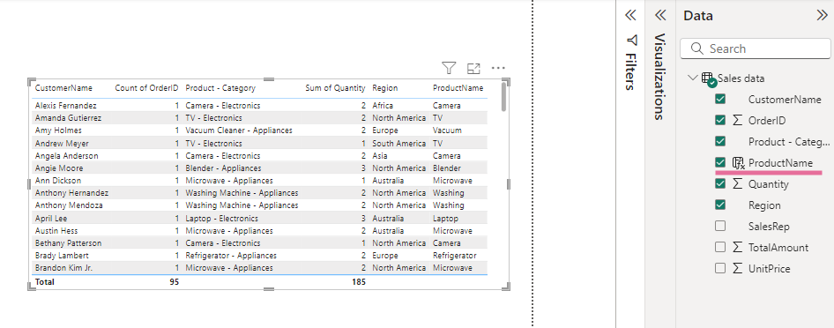Sort by the Sum of Quantity column header
The height and width of the screenshot is (328, 834).
point(335,87)
